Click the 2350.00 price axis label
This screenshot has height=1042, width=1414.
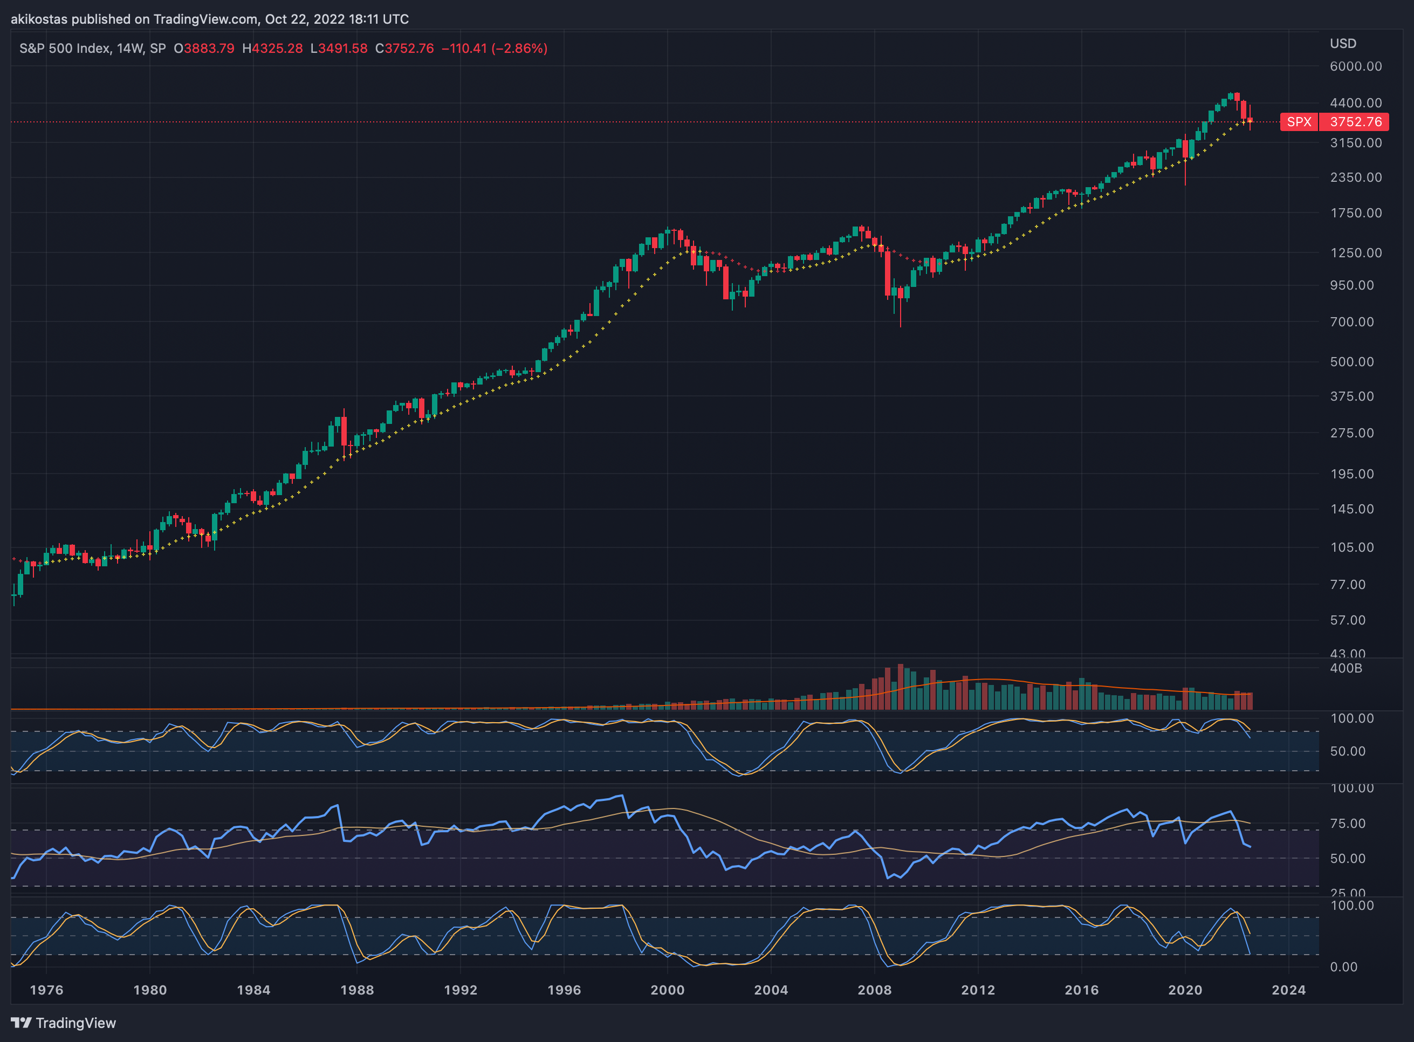coord(1355,177)
